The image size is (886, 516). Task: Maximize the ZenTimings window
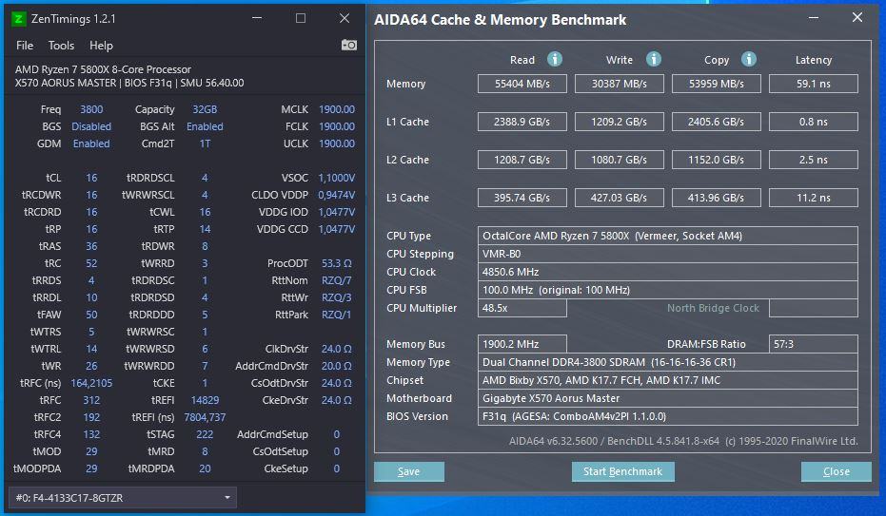pos(301,19)
